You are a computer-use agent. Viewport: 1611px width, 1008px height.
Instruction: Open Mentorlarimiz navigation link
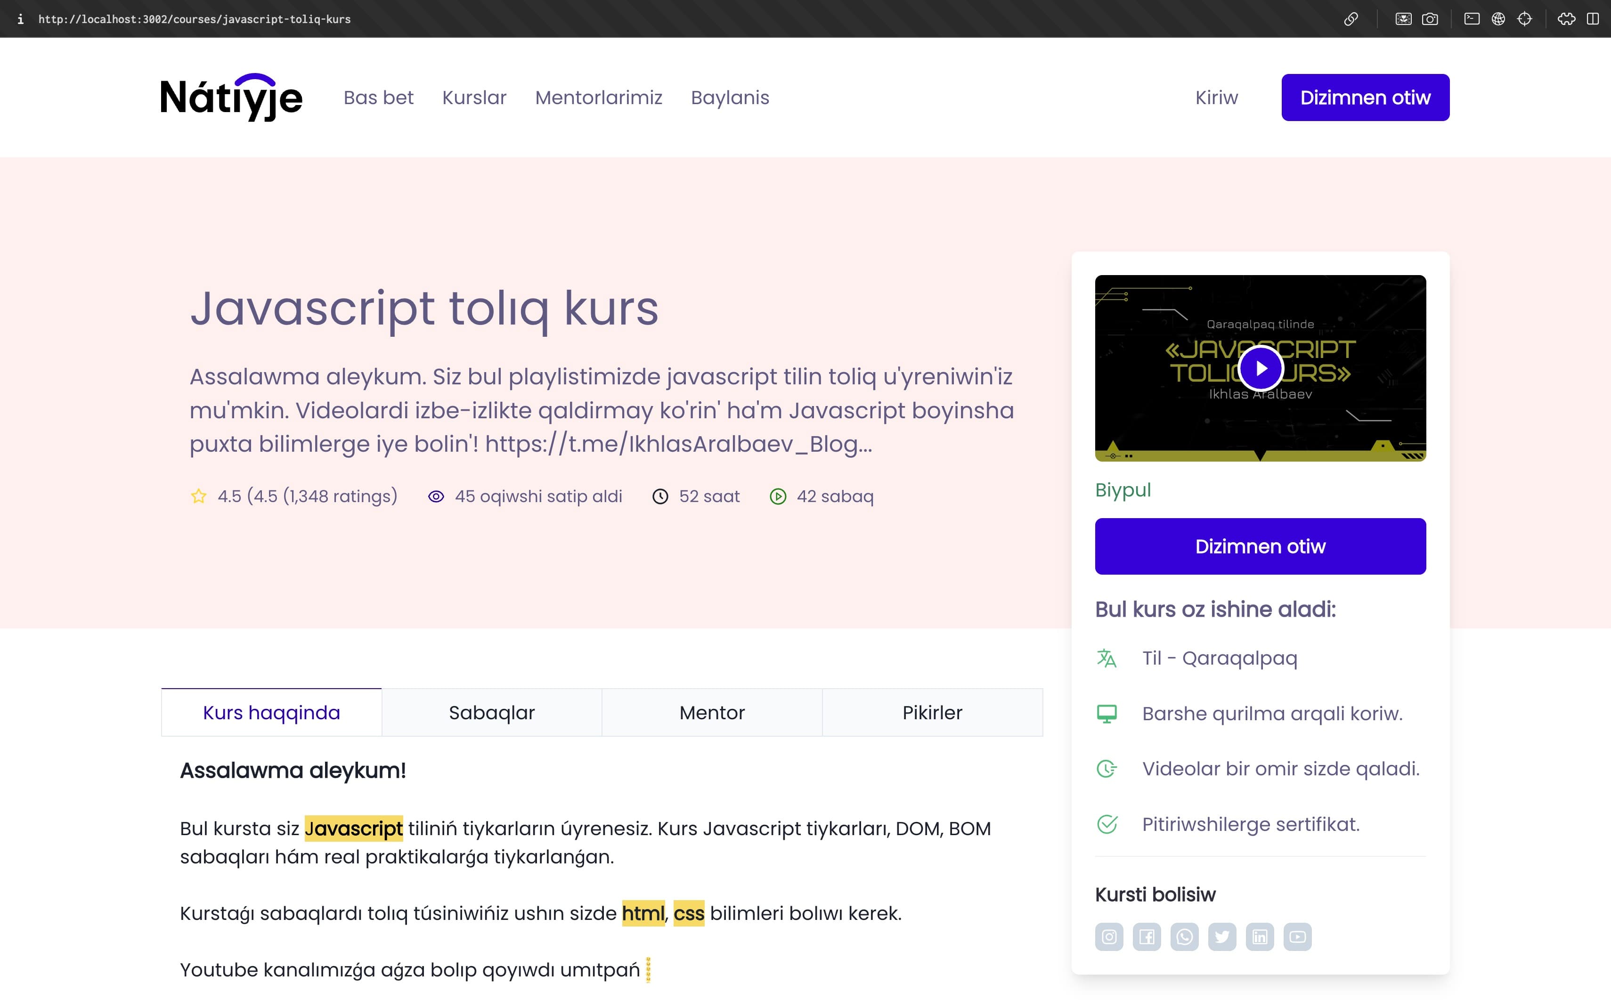(x=598, y=98)
